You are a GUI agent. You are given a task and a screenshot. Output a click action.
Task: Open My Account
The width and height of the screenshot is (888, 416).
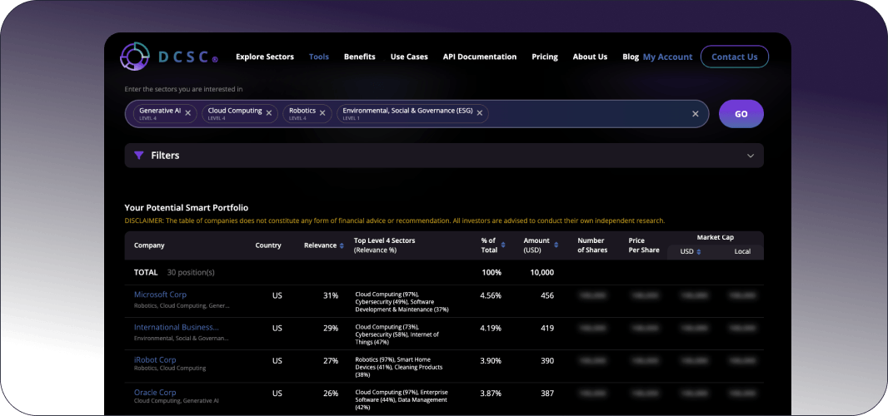tap(668, 57)
